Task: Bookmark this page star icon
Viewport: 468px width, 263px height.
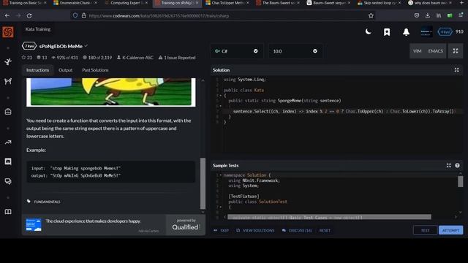Action: coord(371,15)
